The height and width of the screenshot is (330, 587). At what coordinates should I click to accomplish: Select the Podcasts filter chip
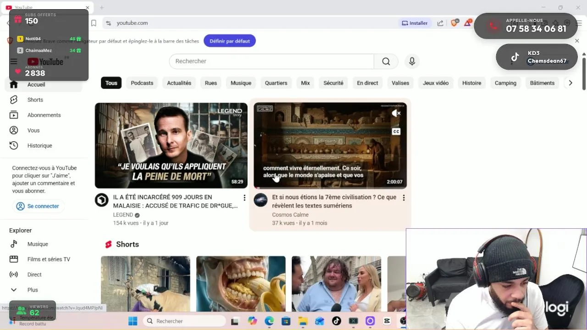coord(142,83)
